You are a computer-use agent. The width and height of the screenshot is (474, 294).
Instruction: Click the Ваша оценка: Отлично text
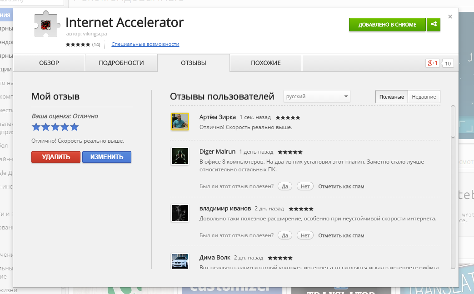pos(65,116)
